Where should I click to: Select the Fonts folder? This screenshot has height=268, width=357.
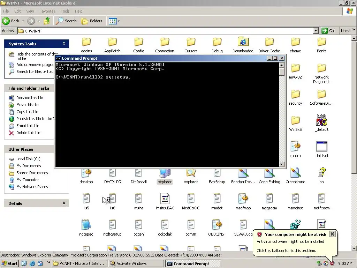pyautogui.click(x=321, y=45)
